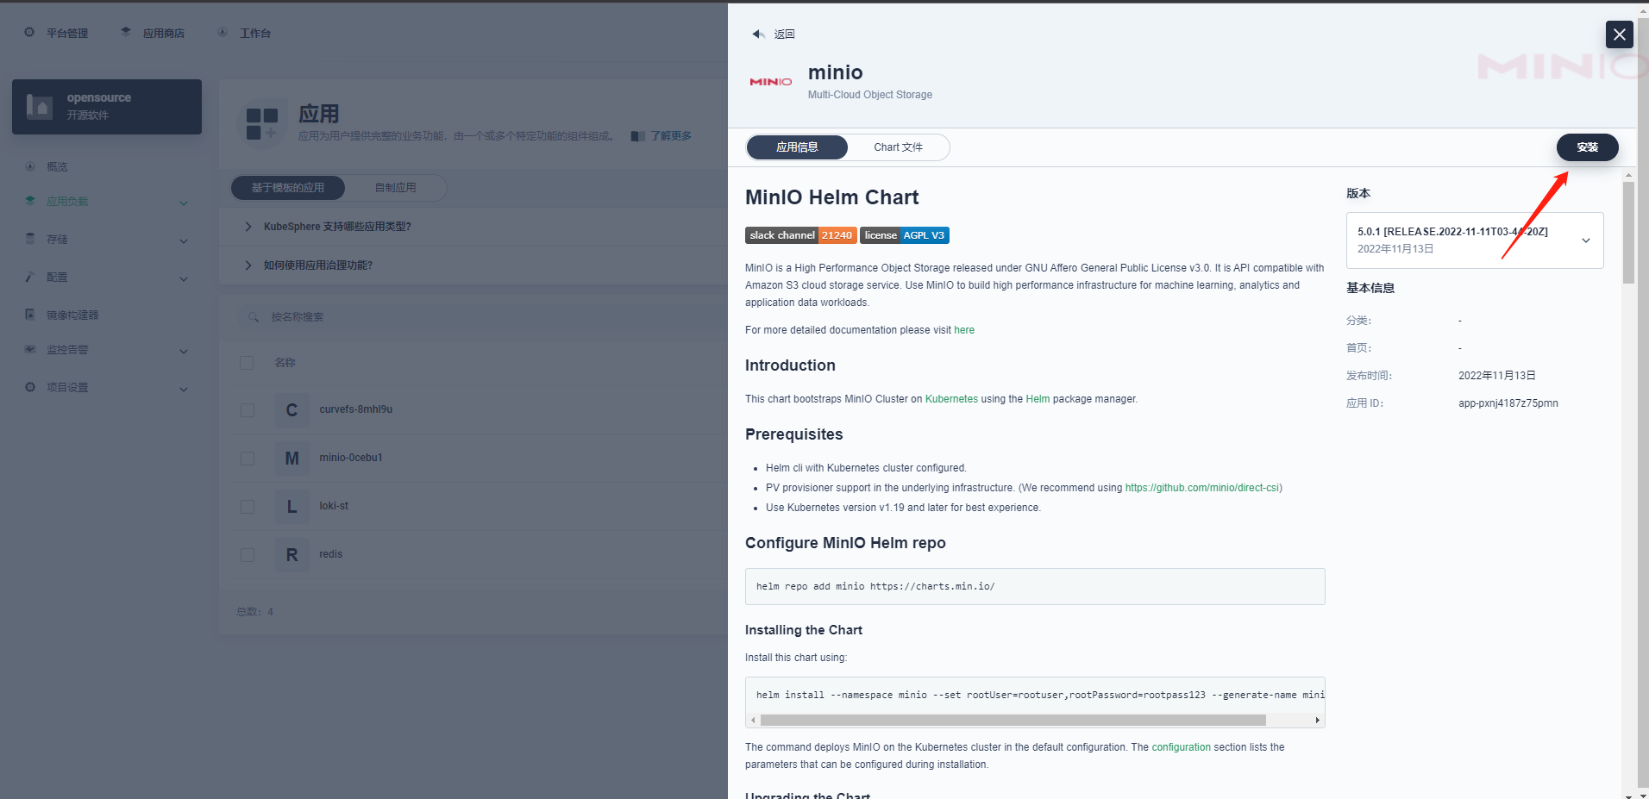
Task: Click the L icon of loki-st
Action: pos(292,507)
